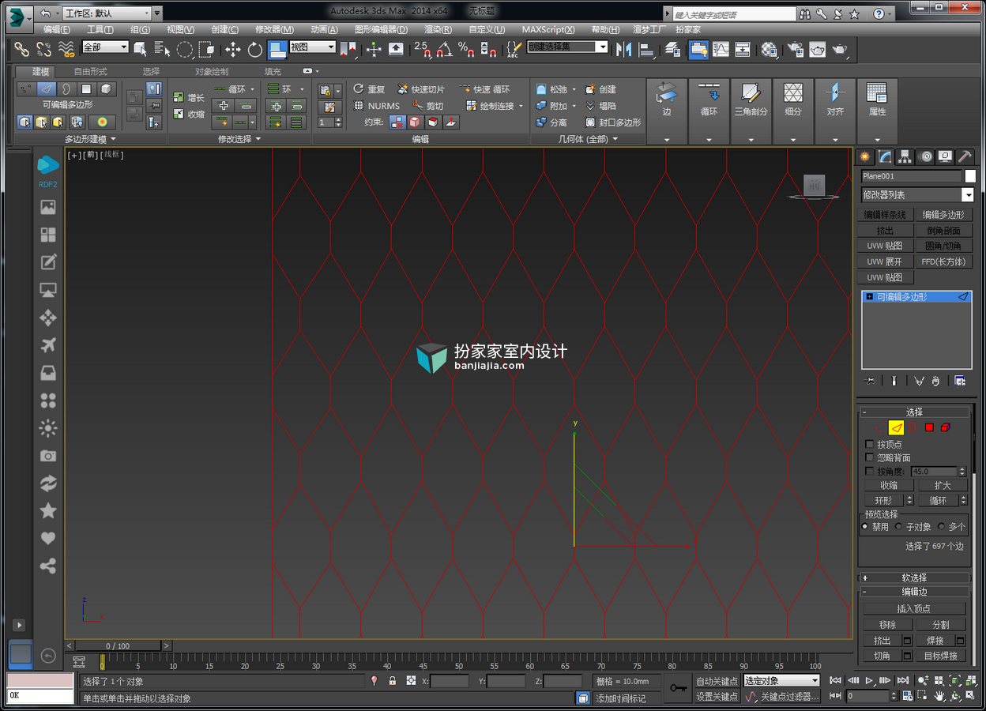Click the 扩大 grow selection button
The image size is (986, 711).
(942, 485)
